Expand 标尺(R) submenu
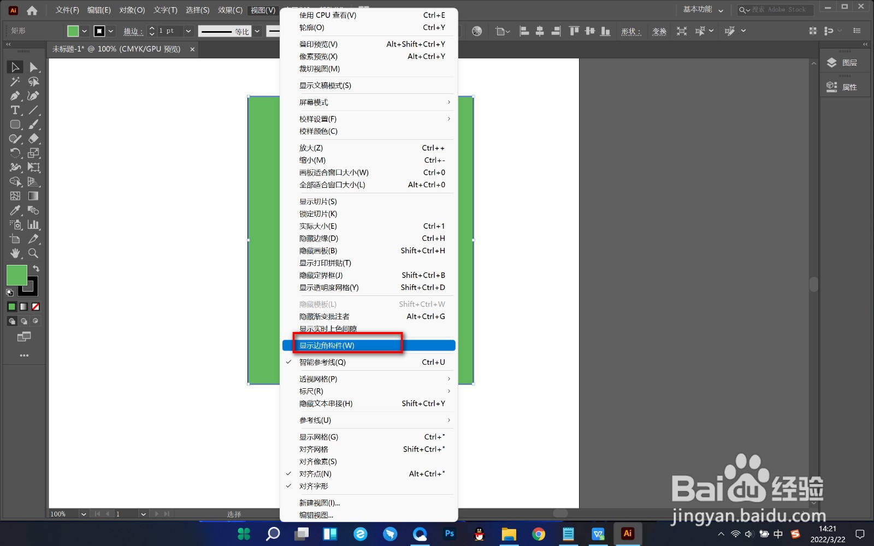 369,391
